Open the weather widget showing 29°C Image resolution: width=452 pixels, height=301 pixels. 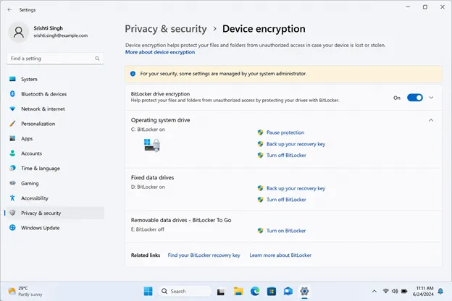(25, 291)
